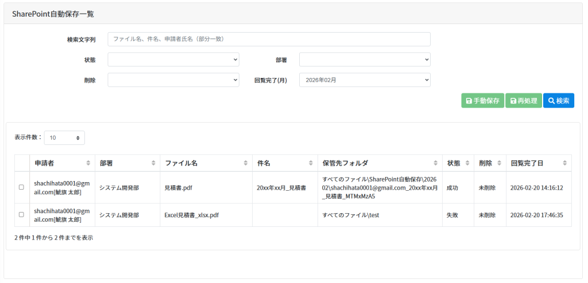Click the sort arrows beside 件名 header
588x283 pixels.
point(311,163)
